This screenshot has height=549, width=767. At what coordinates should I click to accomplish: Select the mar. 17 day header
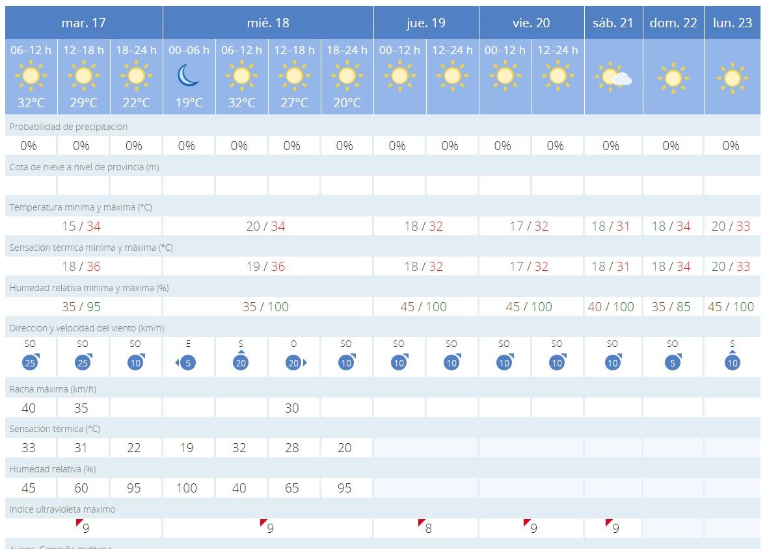point(83,23)
